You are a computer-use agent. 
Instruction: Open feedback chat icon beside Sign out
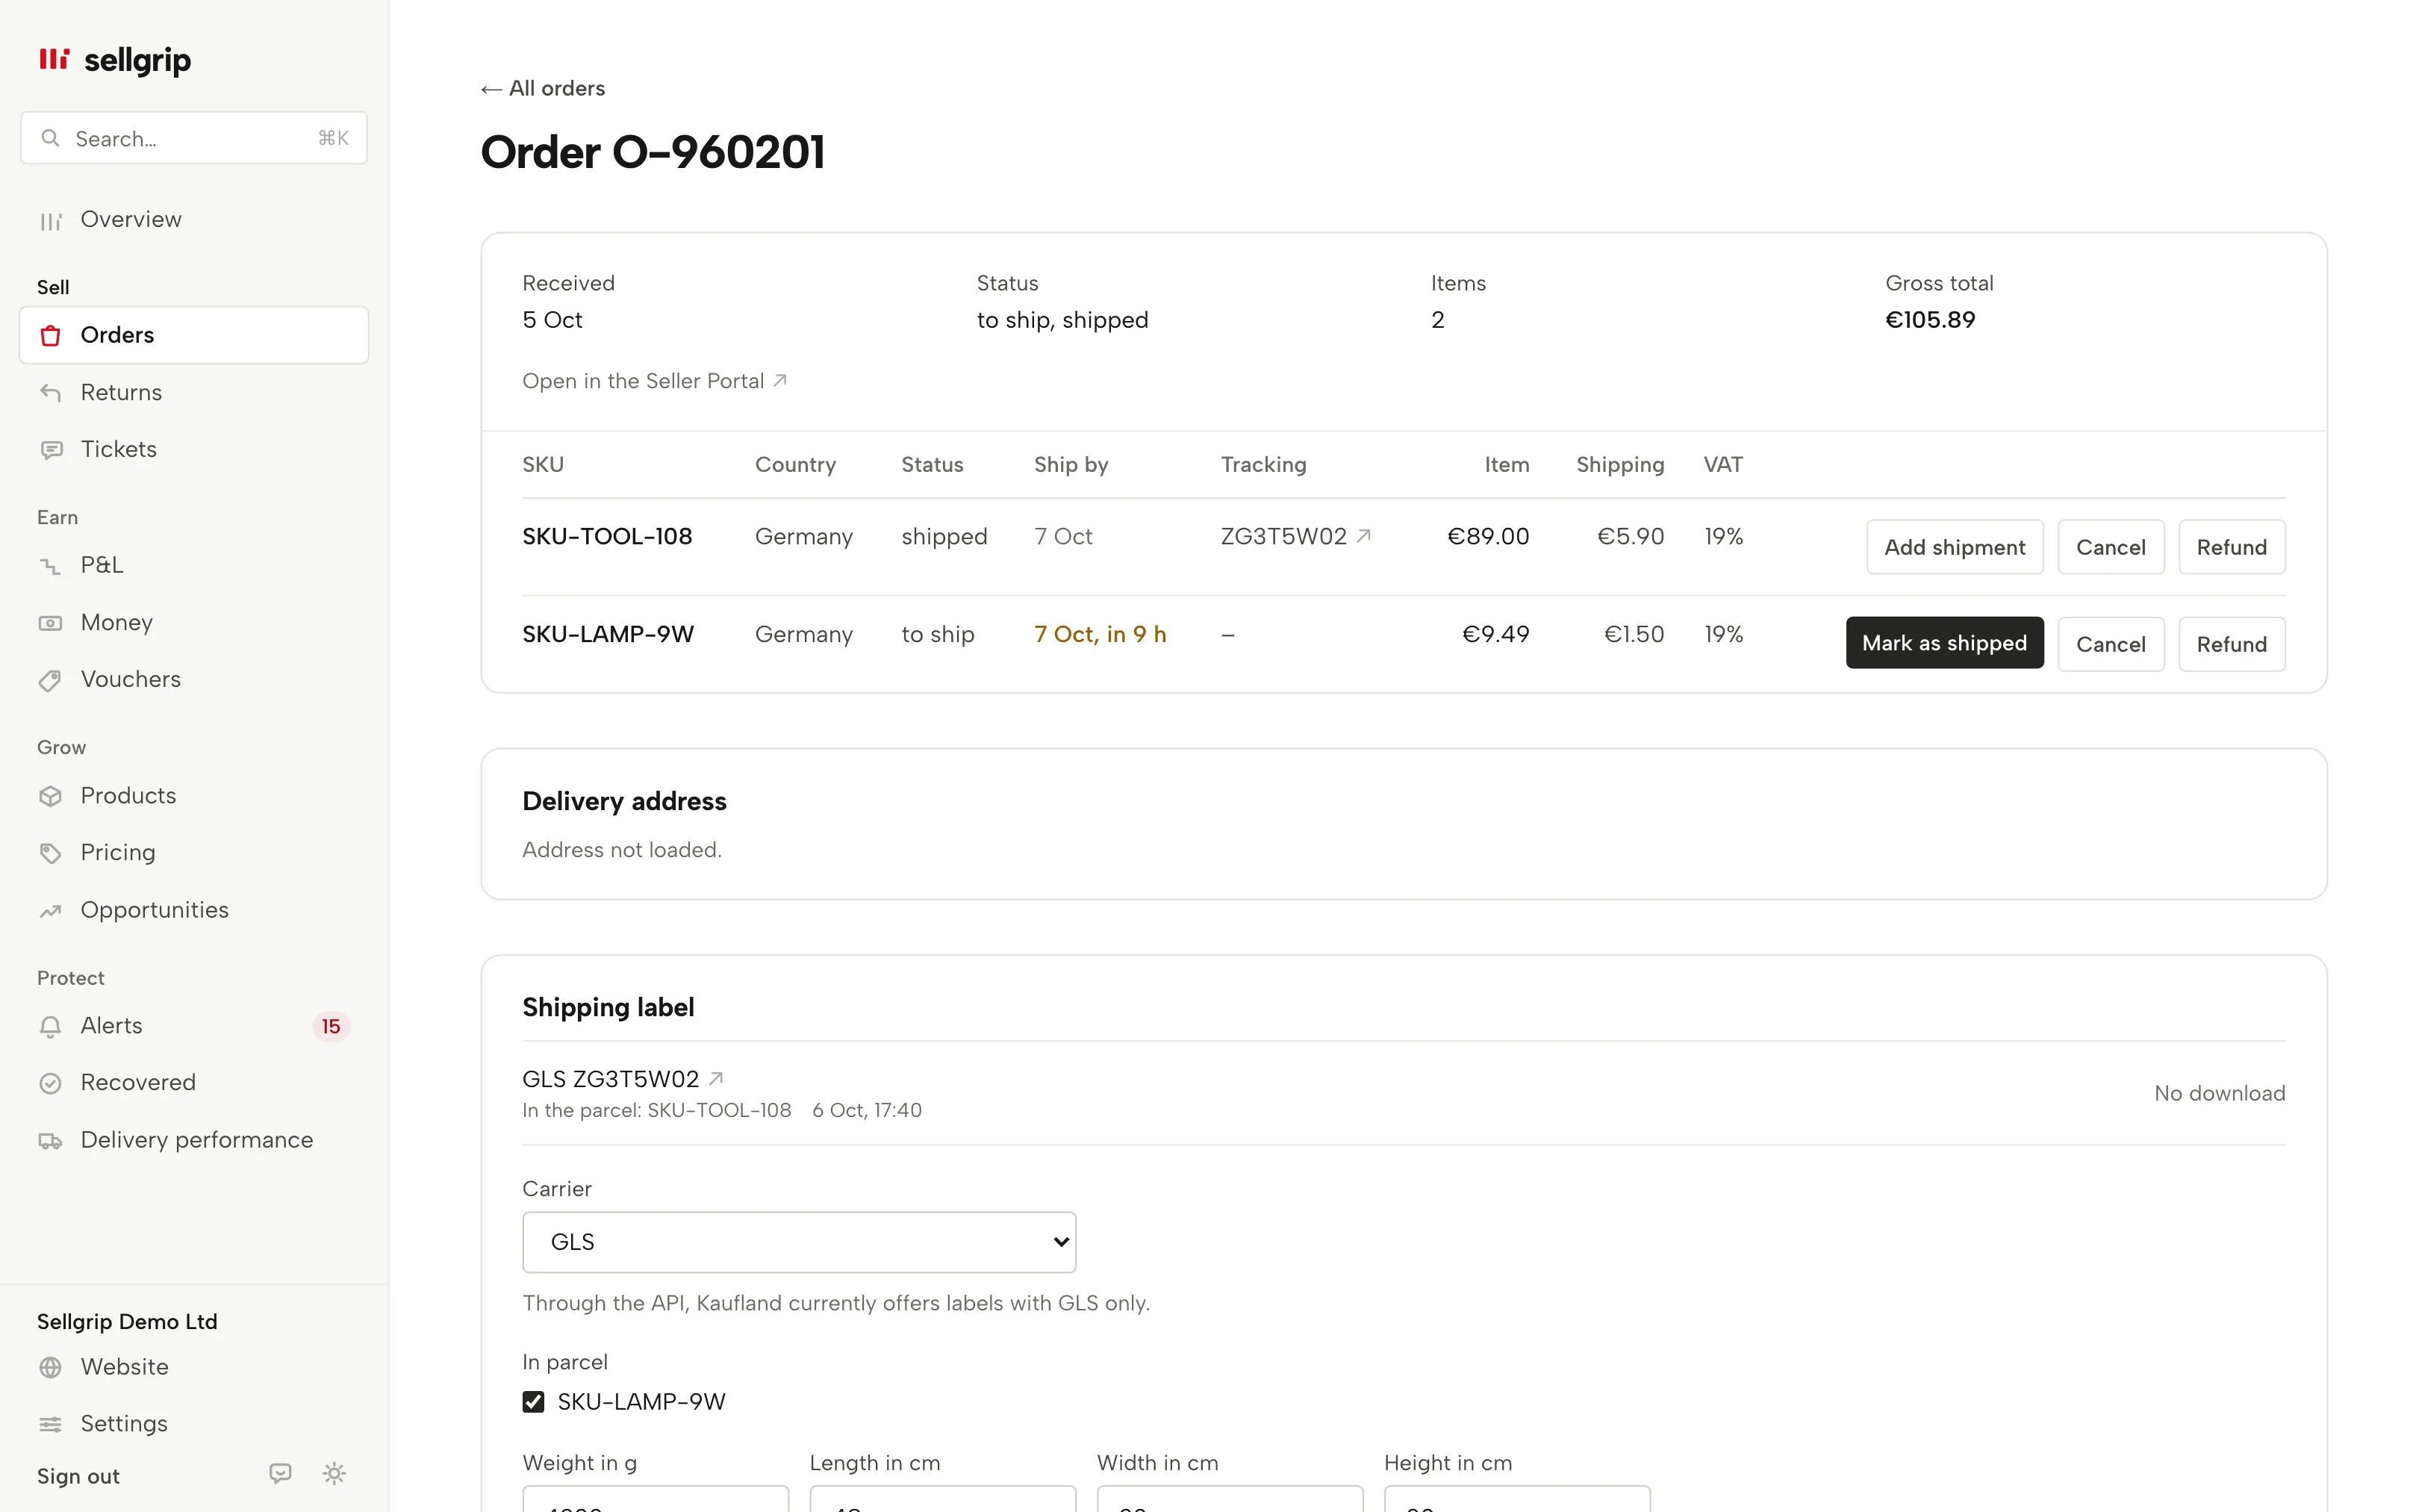click(281, 1473)
